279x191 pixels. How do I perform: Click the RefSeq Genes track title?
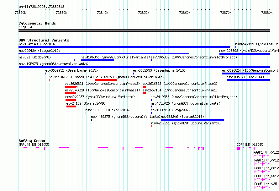32,141
